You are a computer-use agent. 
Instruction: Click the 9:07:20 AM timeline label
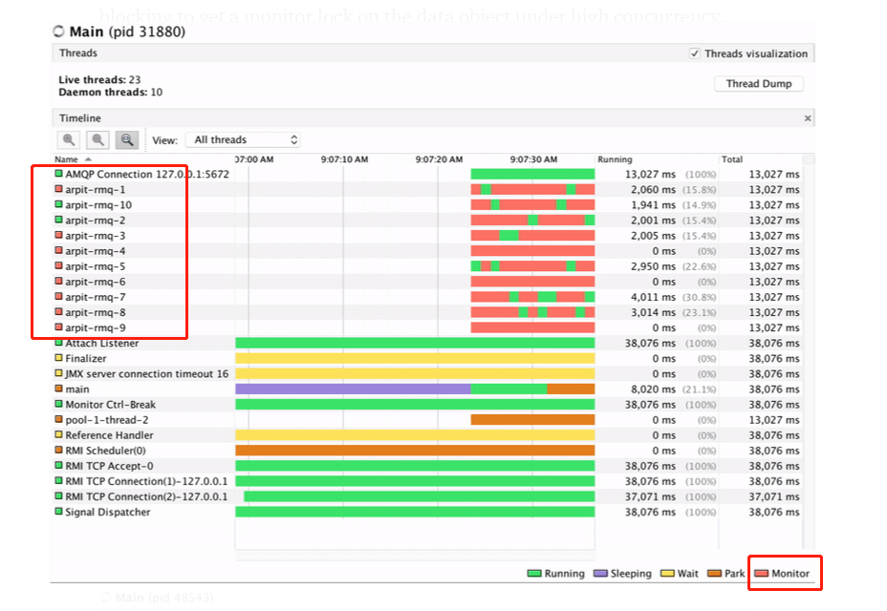click(439, 159)
